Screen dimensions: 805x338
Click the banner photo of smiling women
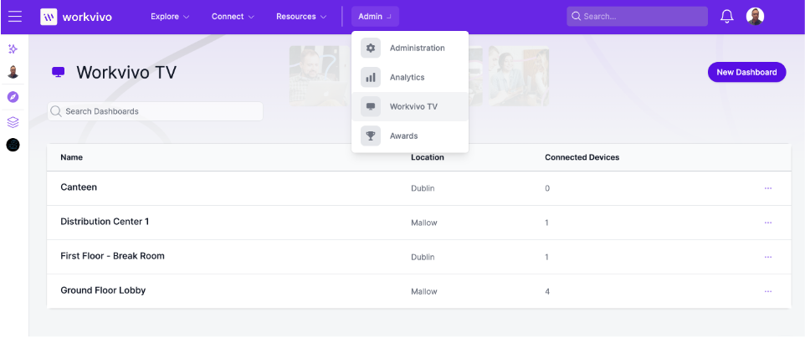click(x=519, y=76)
